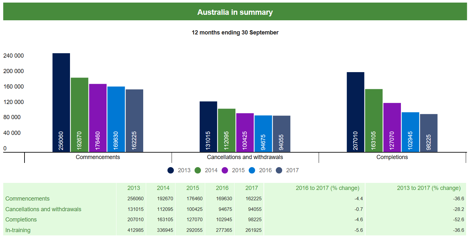Select the "12 months ending 30 September" subtitle
This screenshot has height=236, width=468.
click(235, 33)
